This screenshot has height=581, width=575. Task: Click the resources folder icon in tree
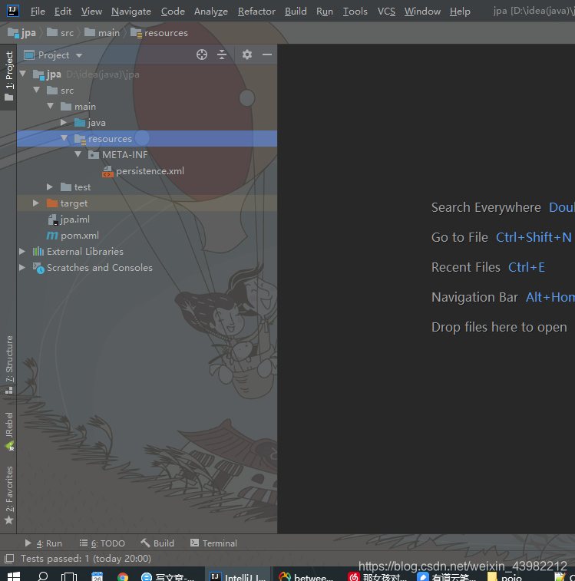pyautogui.click(x=80, y=139)
